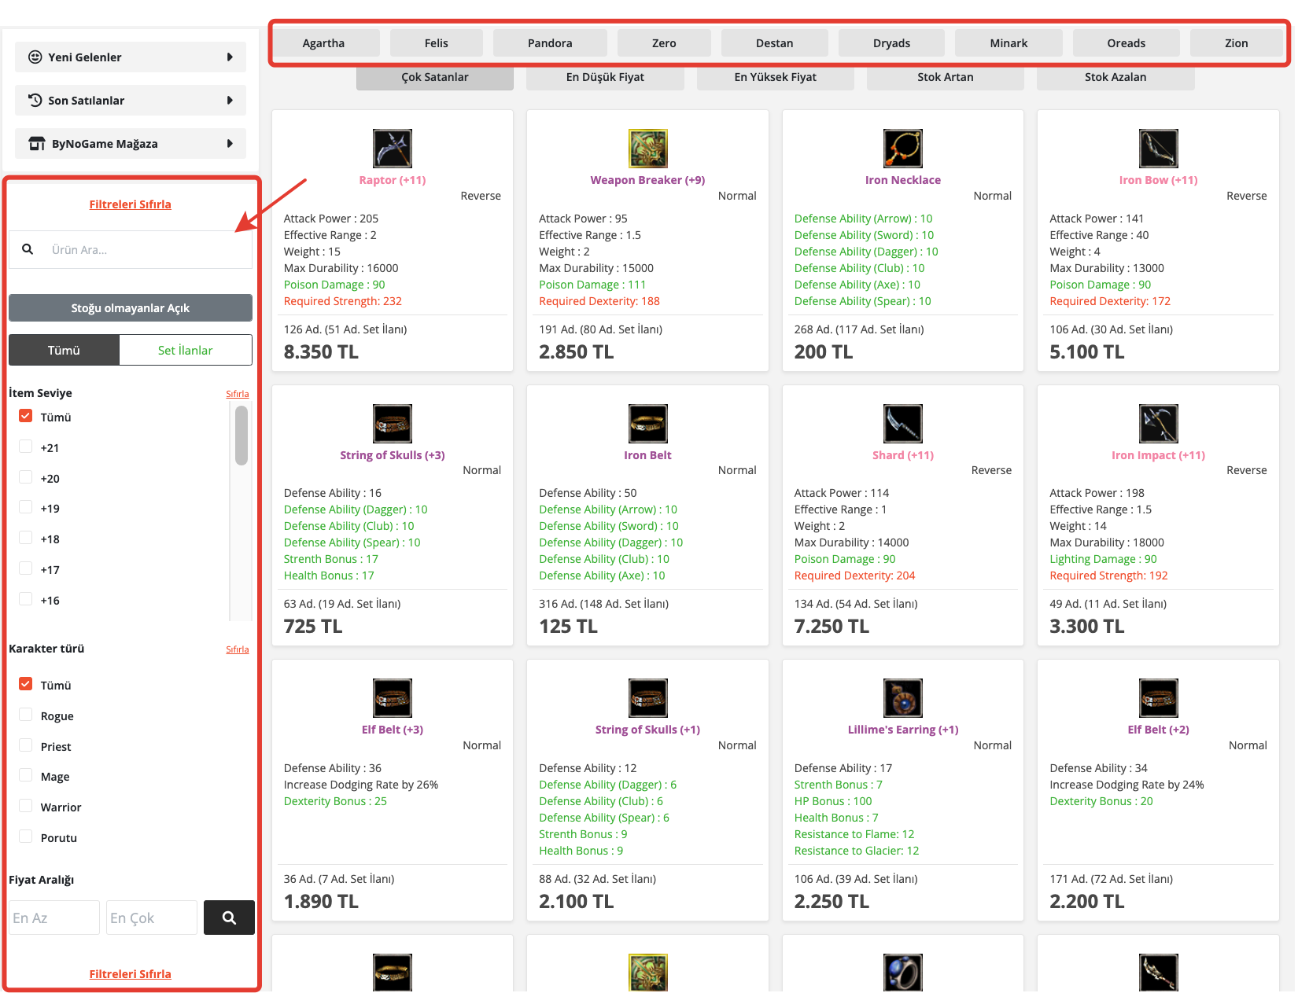Click the price range search icon button

pyautogui.click(x=229, y=918)
